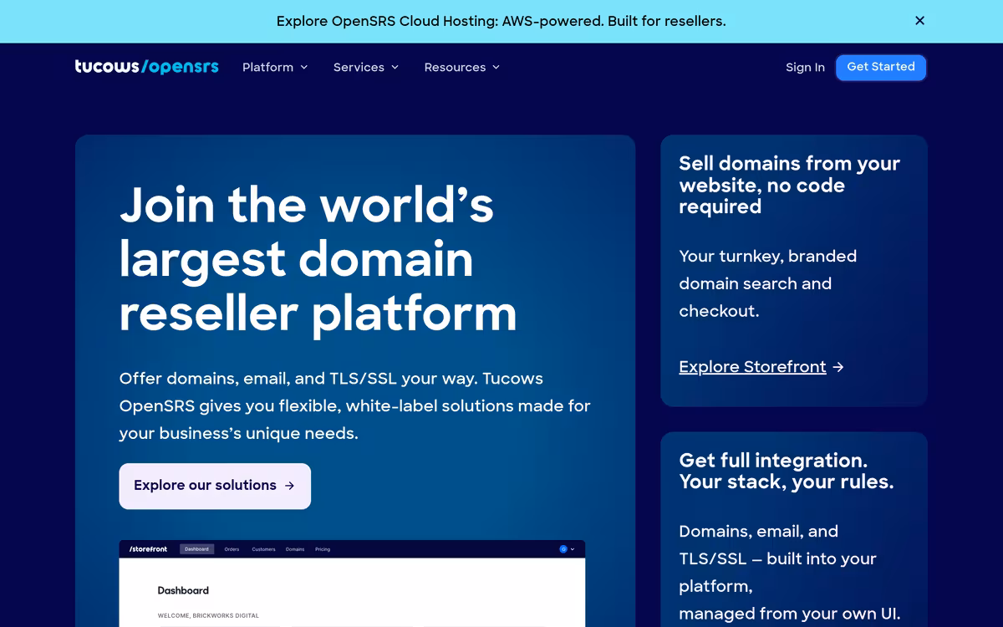
Task: Click the 'Join the world's largest domain' headline
Action: click(318, 258)
